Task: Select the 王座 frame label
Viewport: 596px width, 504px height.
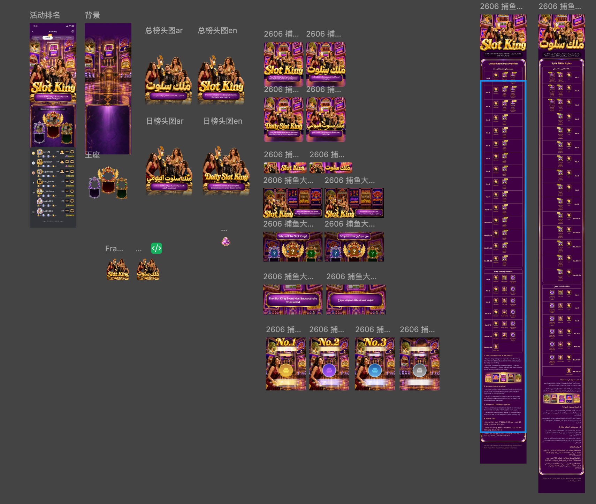Action: click(92, 155)
